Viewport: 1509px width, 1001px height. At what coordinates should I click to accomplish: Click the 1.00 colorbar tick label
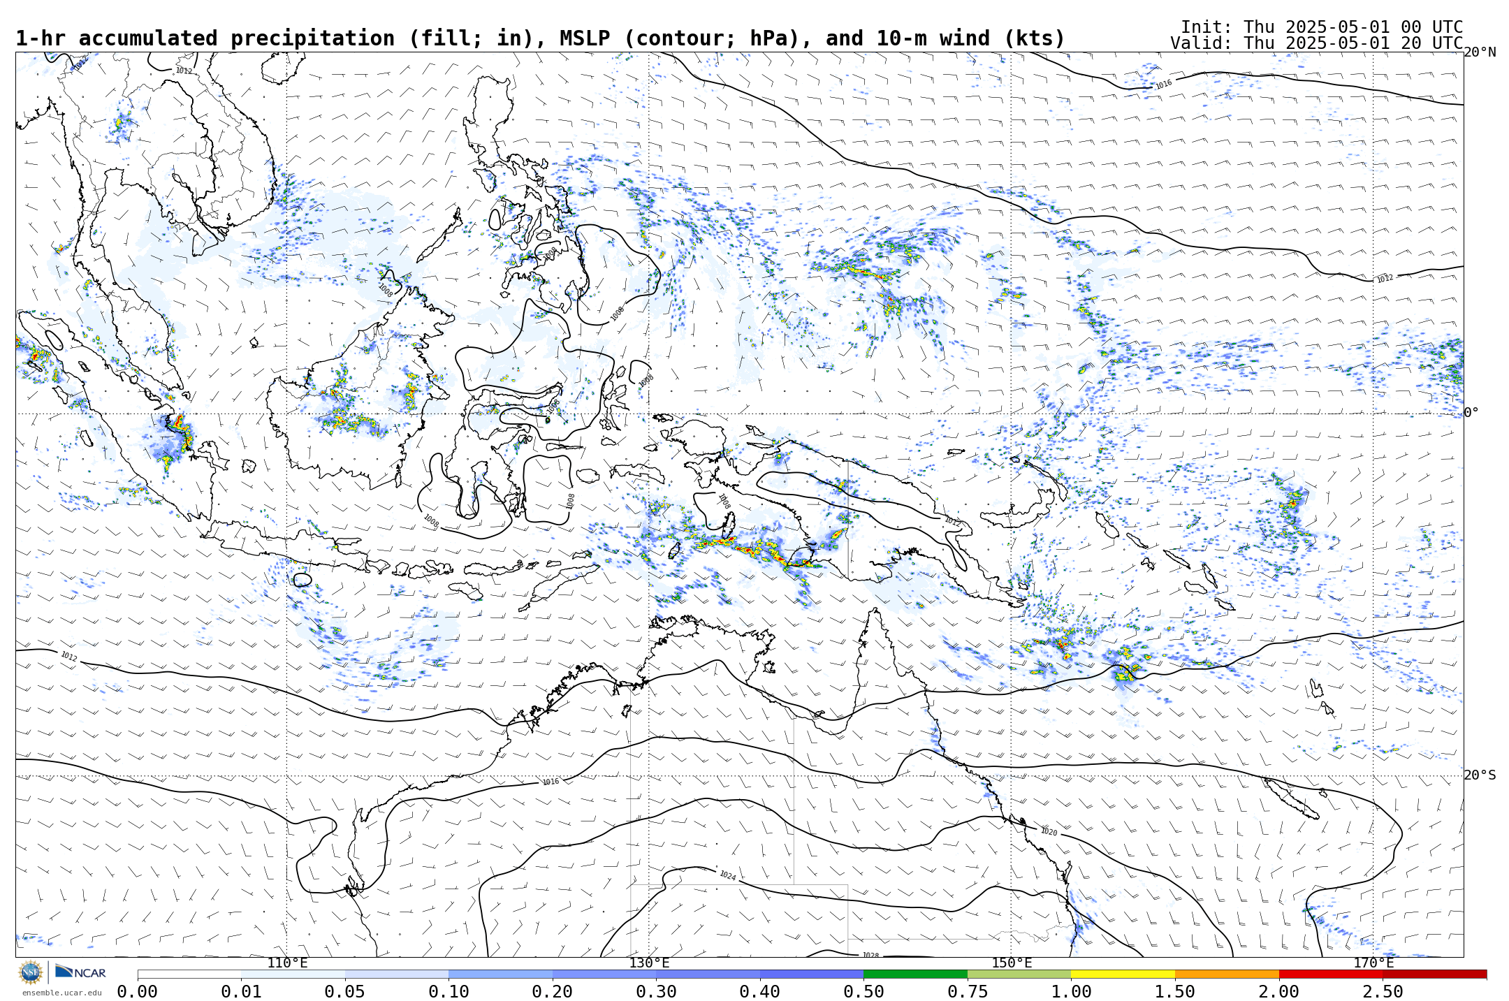click(1071, 992)
